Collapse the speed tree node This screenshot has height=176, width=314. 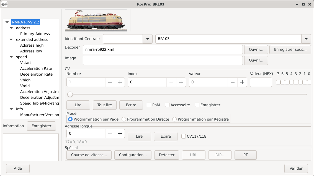coord(11,57)
